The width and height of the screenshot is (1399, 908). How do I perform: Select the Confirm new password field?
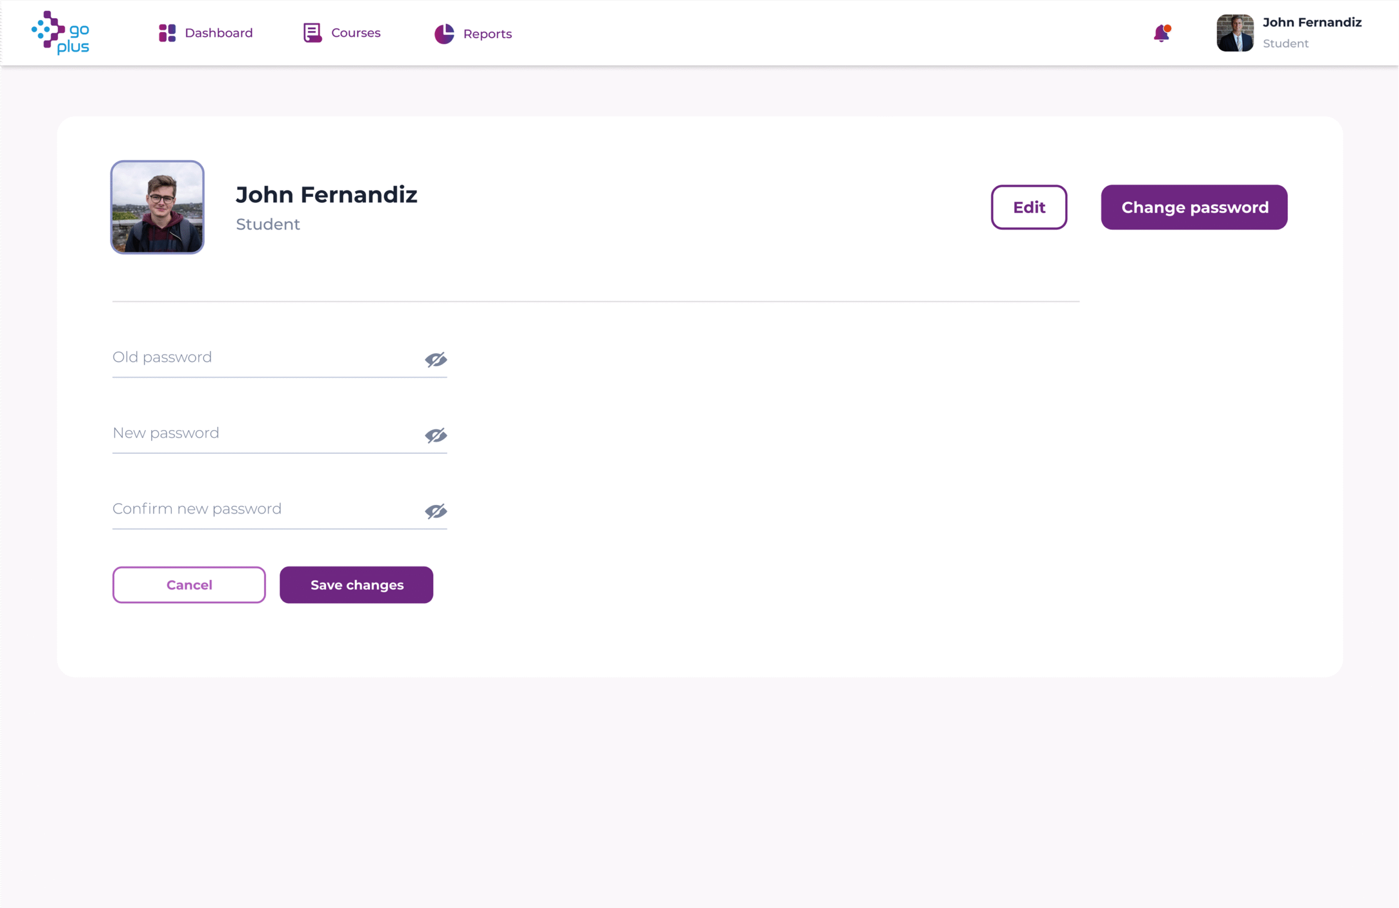(x=264, y=509)
